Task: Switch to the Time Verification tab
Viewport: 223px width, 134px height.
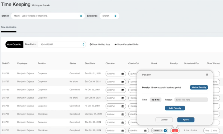Action: tap(8, 27)
